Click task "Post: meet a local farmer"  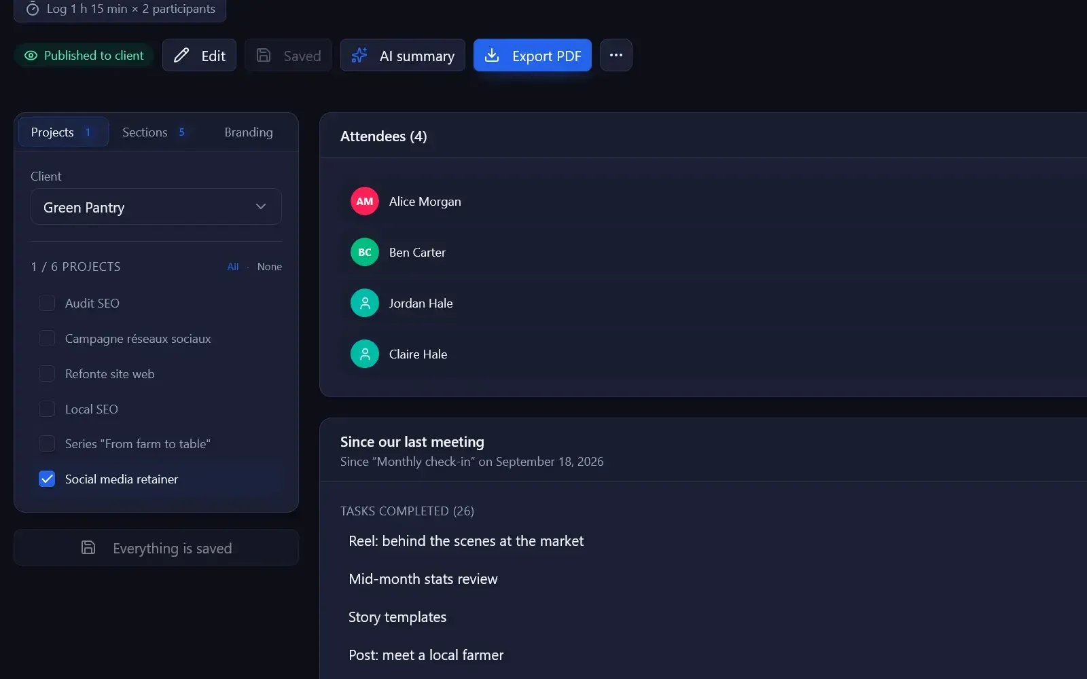[426, 655]
